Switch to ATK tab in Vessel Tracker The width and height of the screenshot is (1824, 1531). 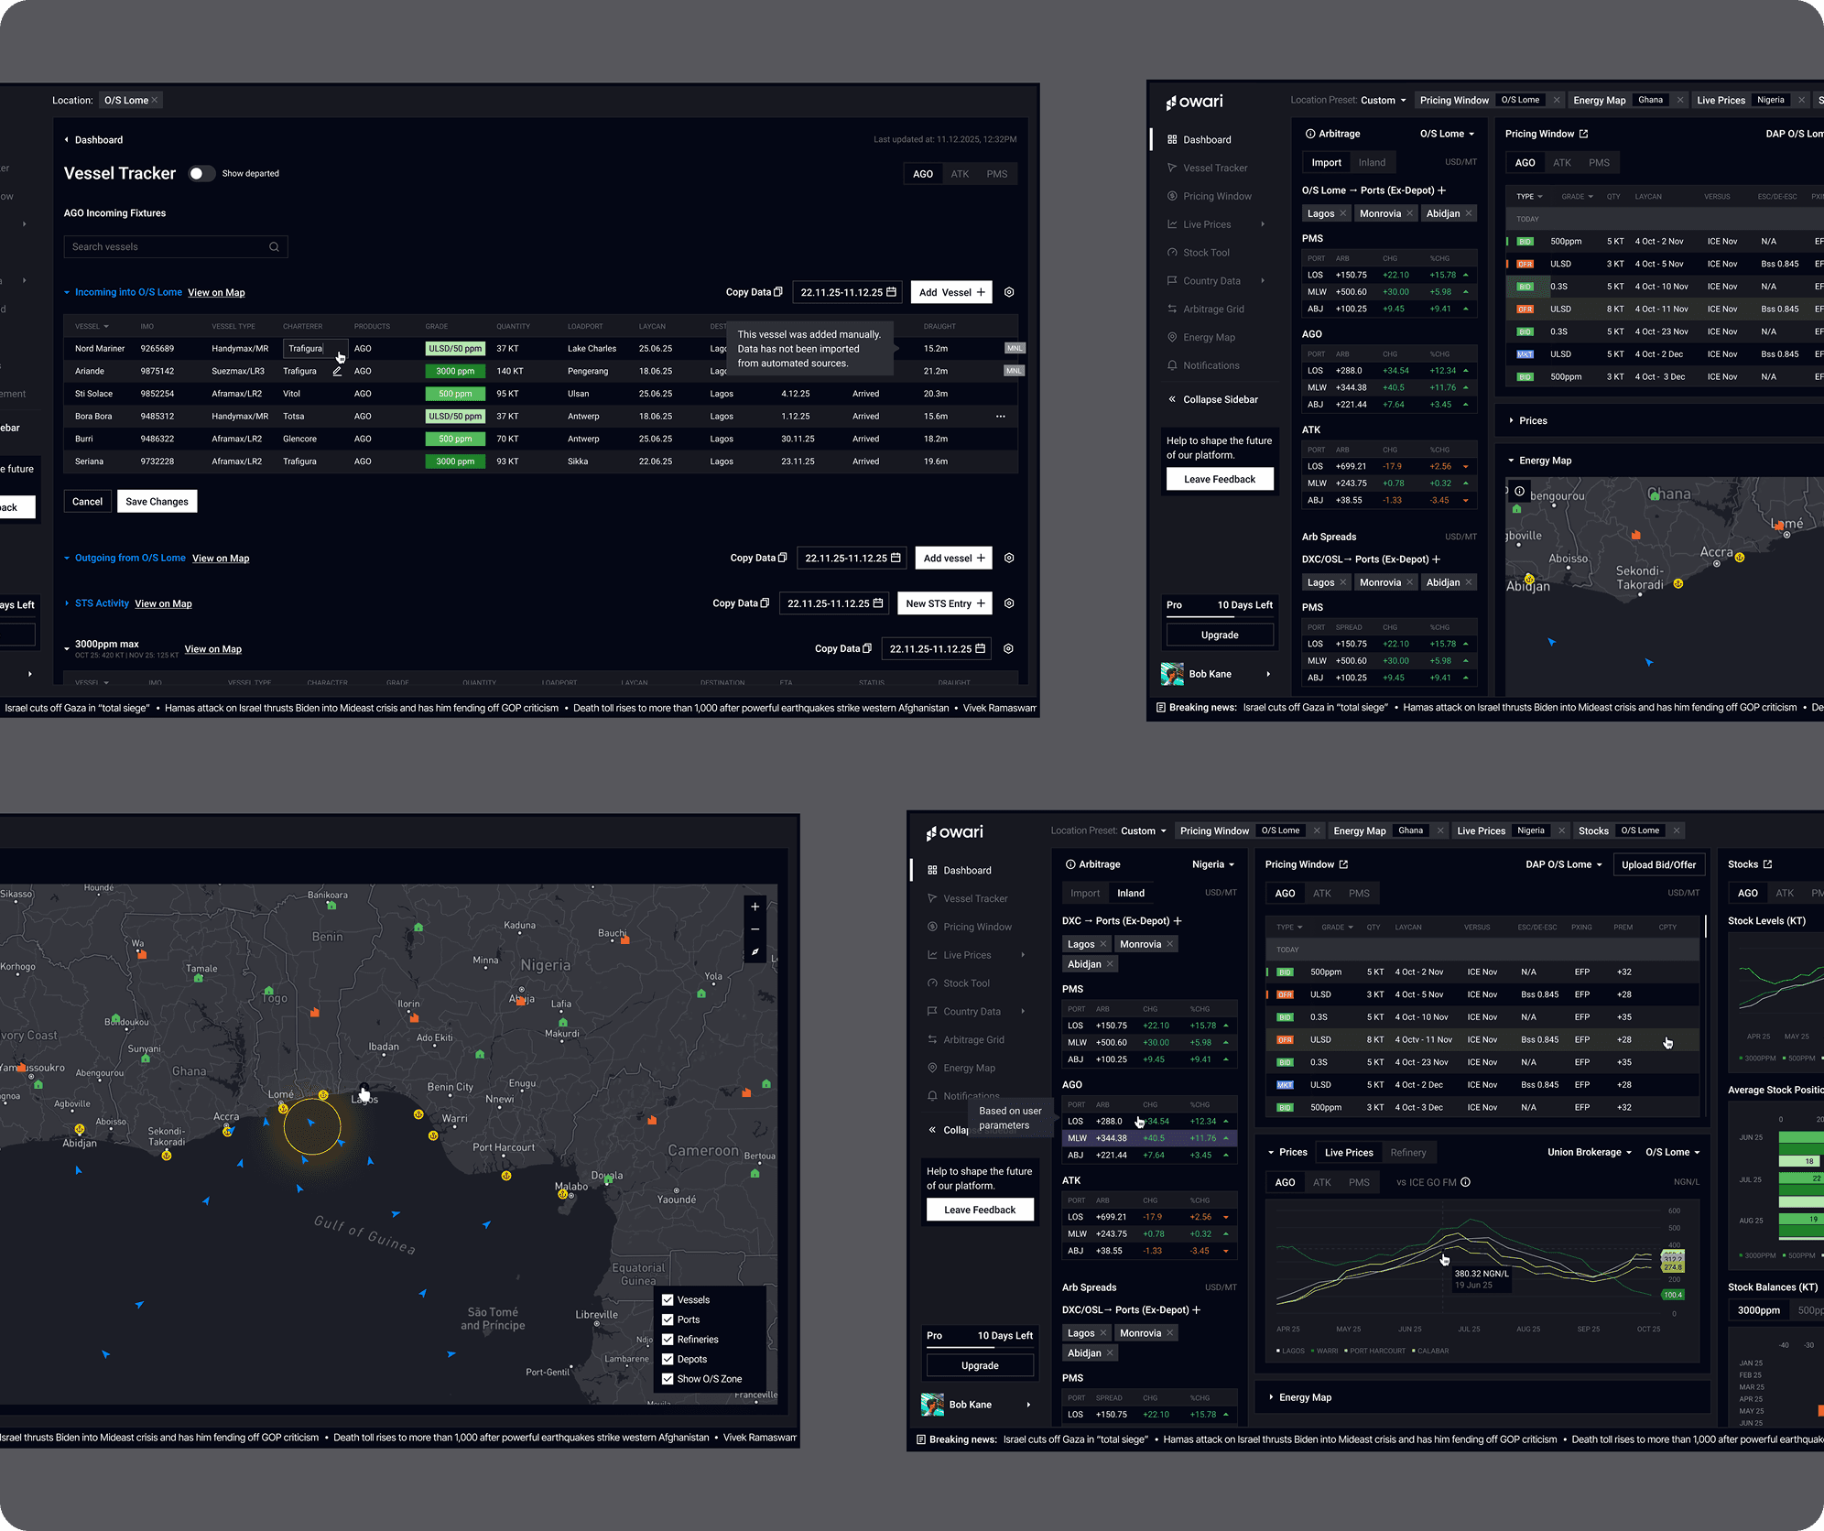(959, 174)
